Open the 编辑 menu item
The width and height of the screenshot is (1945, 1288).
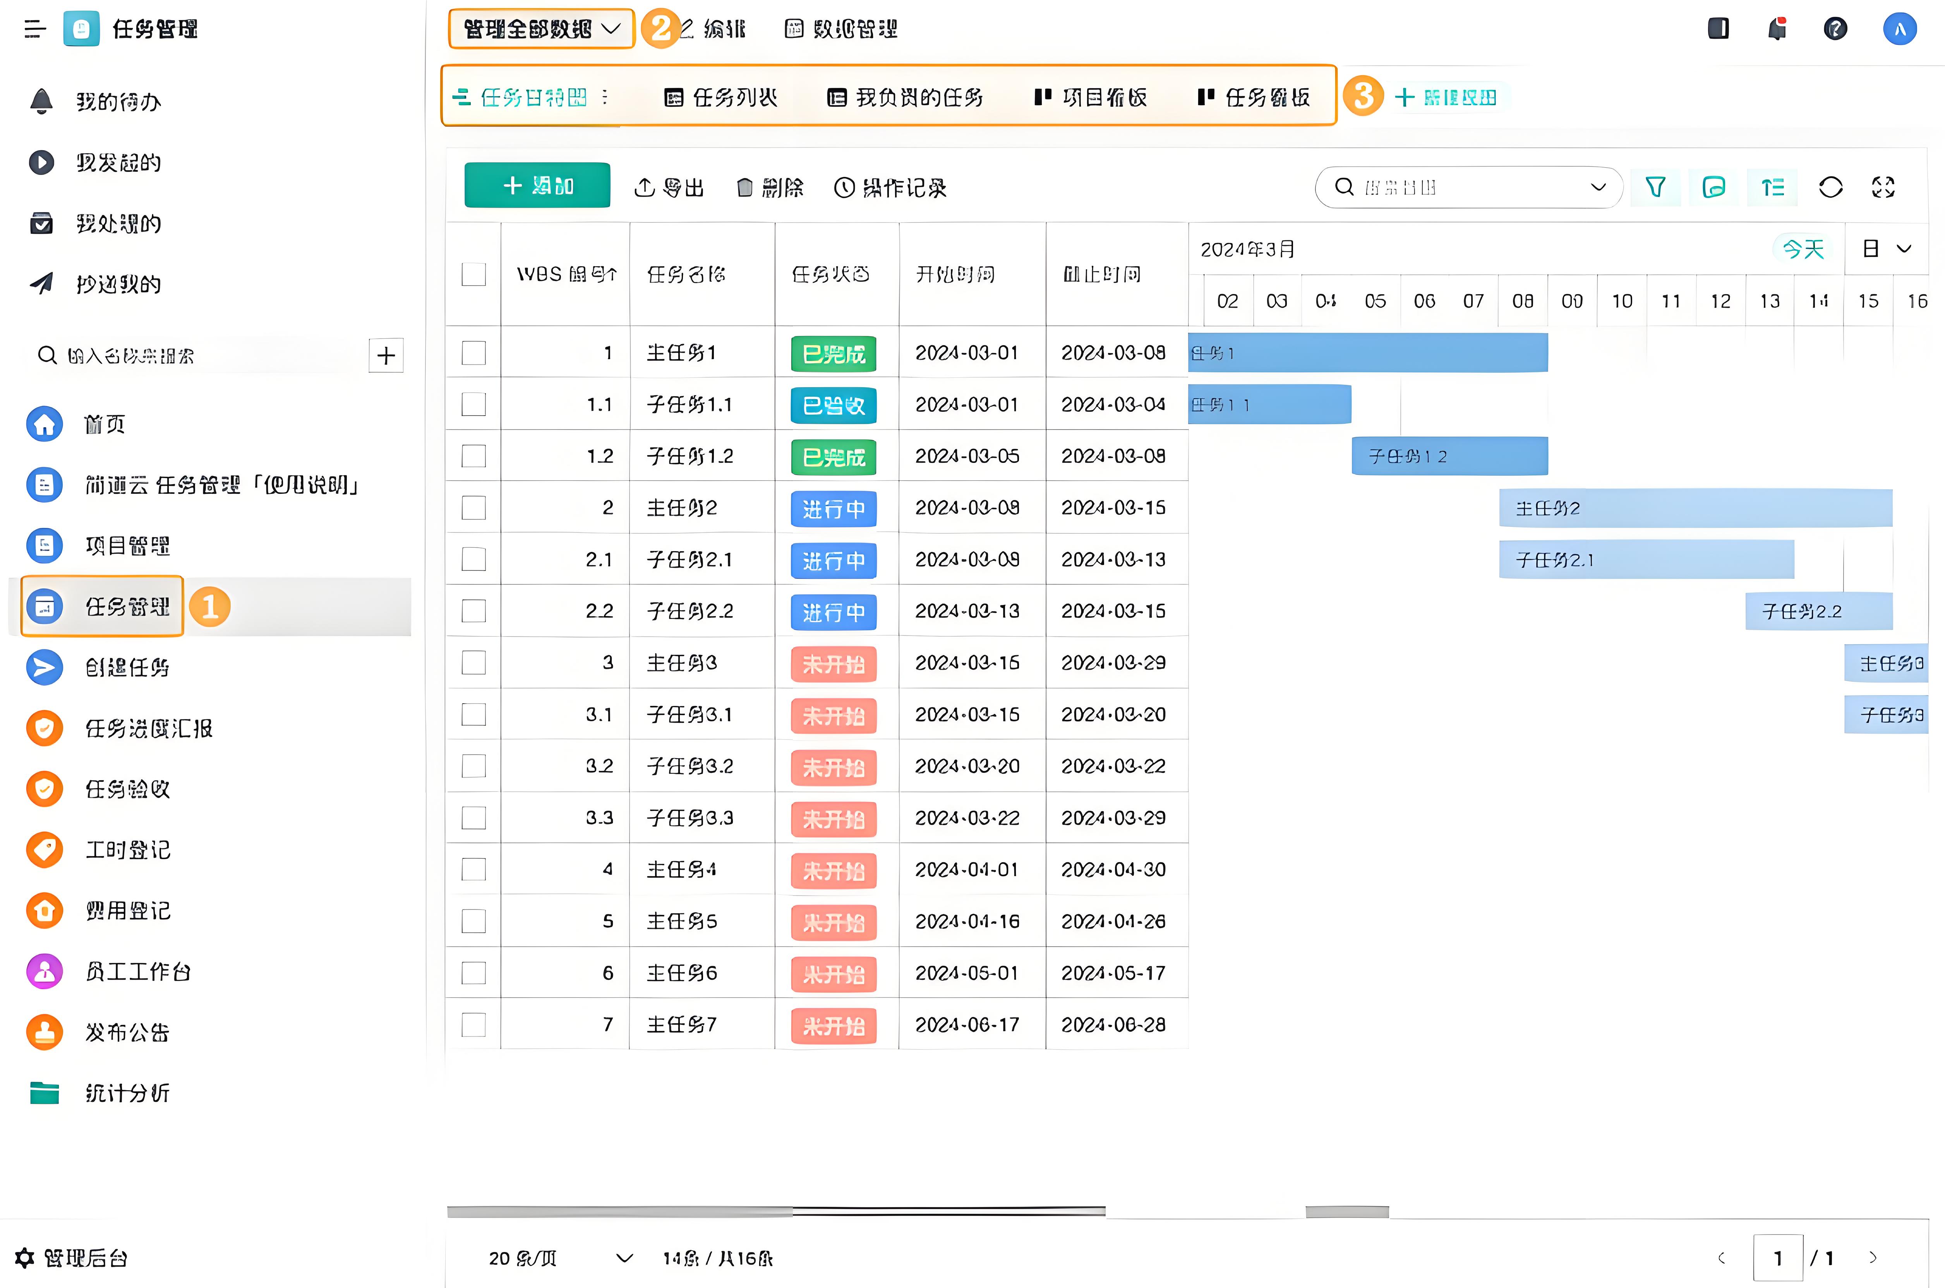(713, 29)
